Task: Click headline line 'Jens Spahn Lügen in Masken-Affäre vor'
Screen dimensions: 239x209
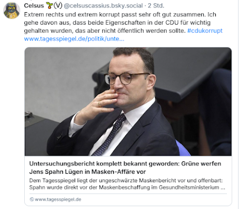Action: click(x=87, y=172)
